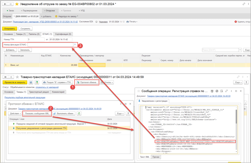Click the Заполнить button in the ЕГАИС tab
The width and height of the screenshot is (251, 163).
tap(25, 50)
